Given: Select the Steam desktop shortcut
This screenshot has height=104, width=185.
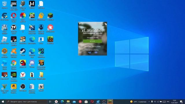Looking at the screenshot, I should point(23,52).
